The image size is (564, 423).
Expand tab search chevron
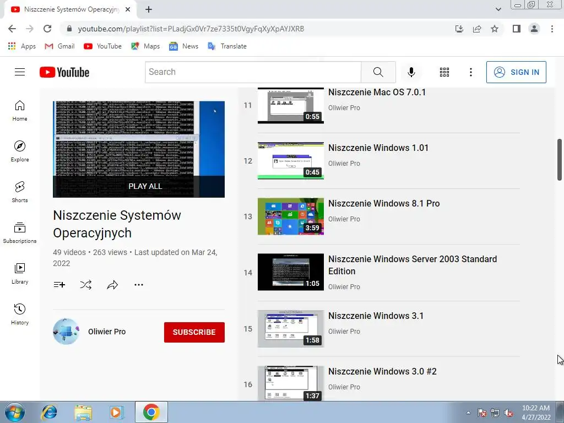pos(498,10)
